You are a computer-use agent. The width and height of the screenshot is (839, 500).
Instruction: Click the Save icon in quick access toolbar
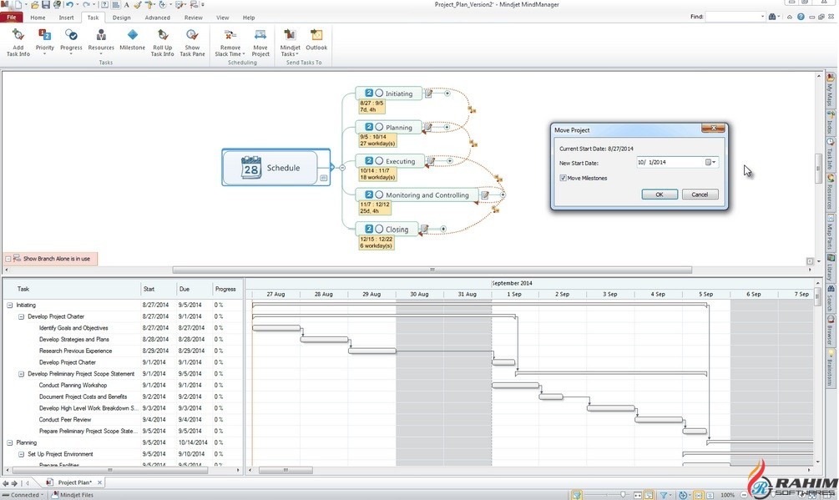tap(45, 5)
